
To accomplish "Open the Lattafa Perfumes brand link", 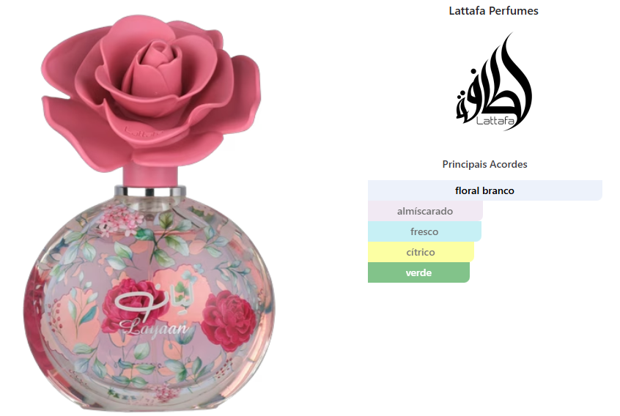I will point(493,11).
